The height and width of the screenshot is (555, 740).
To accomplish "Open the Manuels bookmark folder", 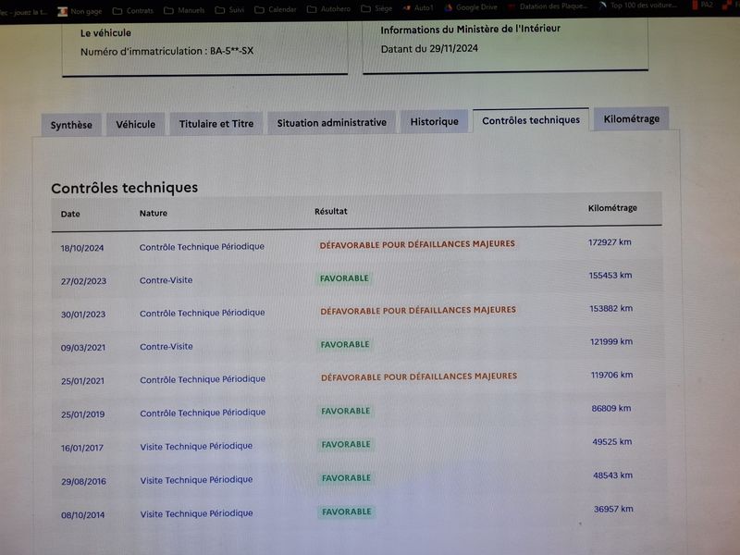I will coord(184,10).
